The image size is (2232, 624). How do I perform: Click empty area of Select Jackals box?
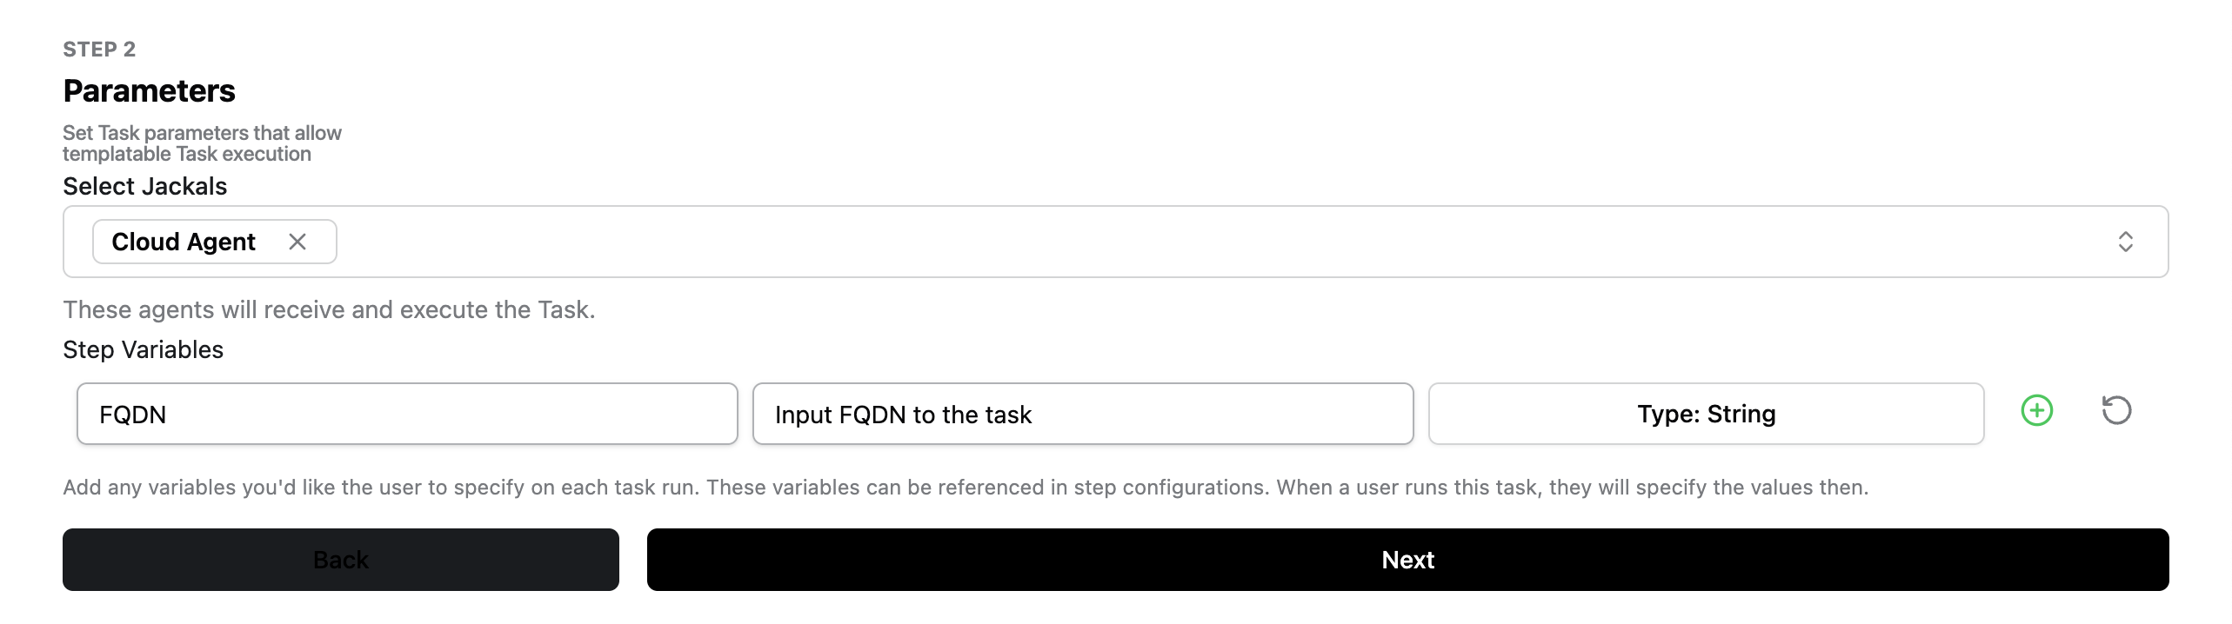(1131, 242)
